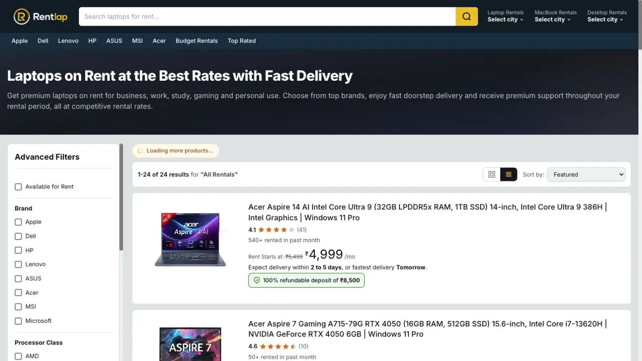Check the Lenovo brand filter
This screenshot has width=642, height=361.
tap(18, 264)
